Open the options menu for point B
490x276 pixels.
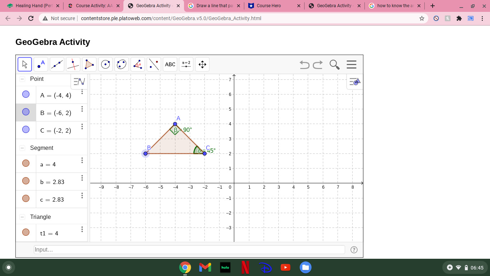coord(82,109)
